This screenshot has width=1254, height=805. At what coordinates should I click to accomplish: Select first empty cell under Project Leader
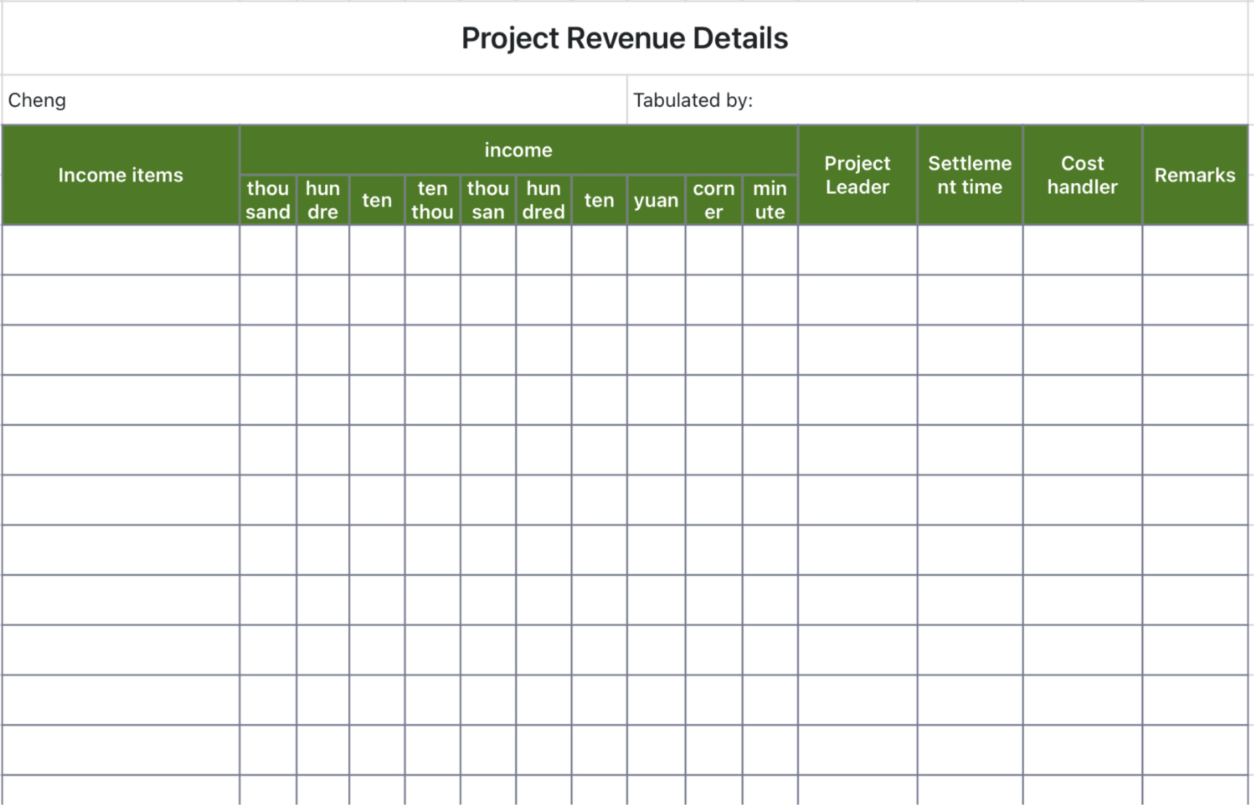[x=857, y=250]
